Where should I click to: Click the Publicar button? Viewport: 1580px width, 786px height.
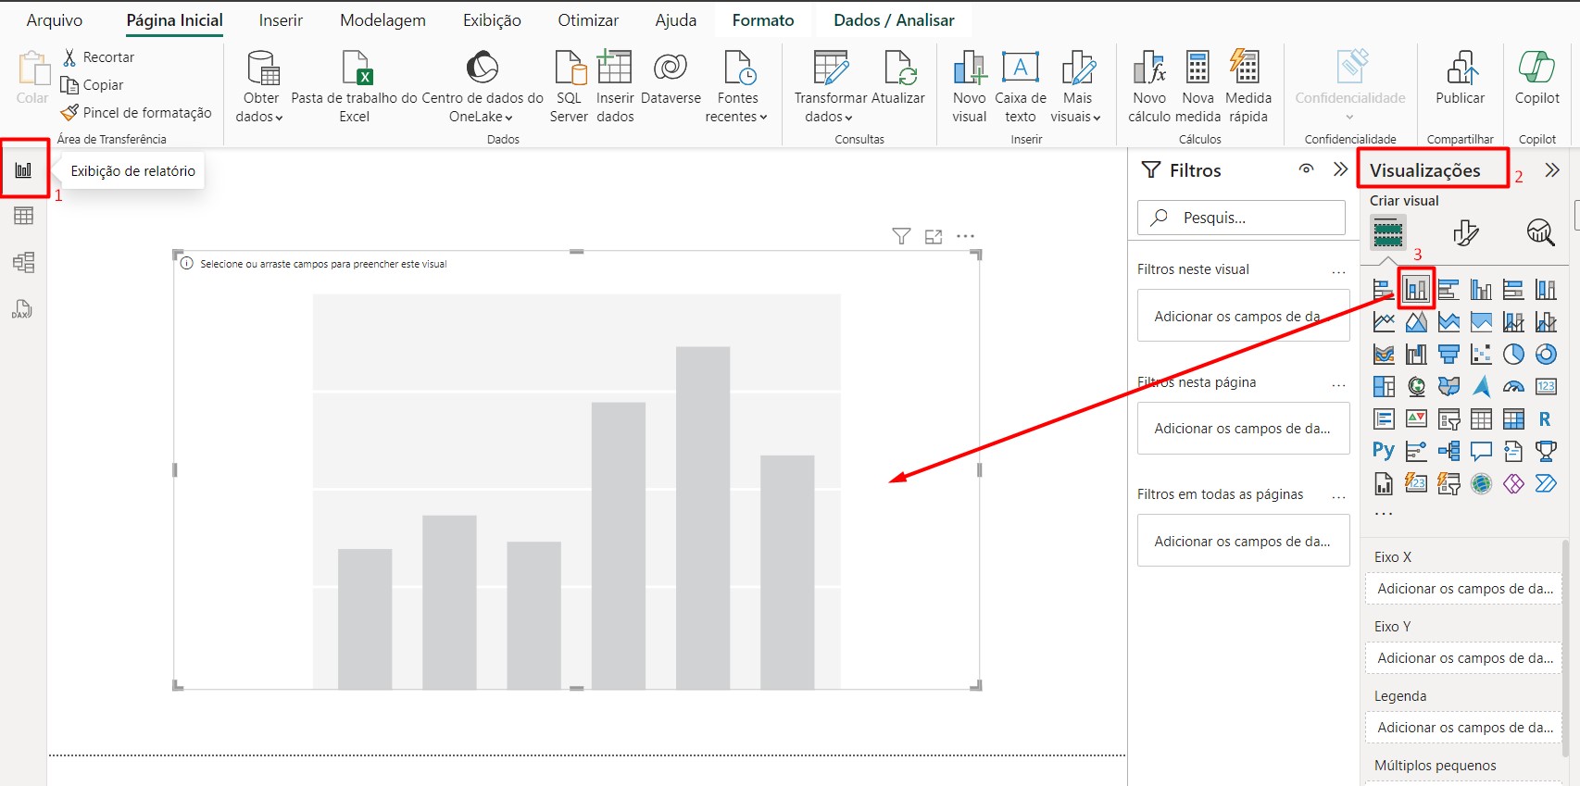pos(1460,78)
